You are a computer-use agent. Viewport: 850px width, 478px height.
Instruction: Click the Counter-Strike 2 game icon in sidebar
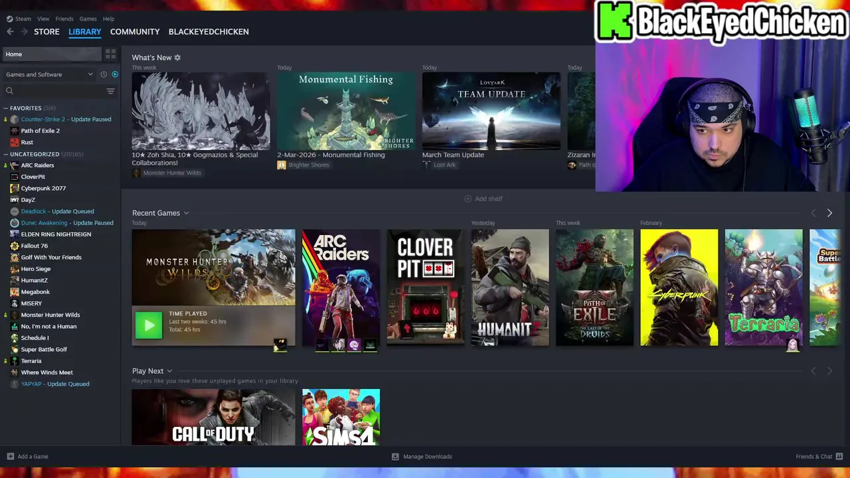[x=15, y=119]
